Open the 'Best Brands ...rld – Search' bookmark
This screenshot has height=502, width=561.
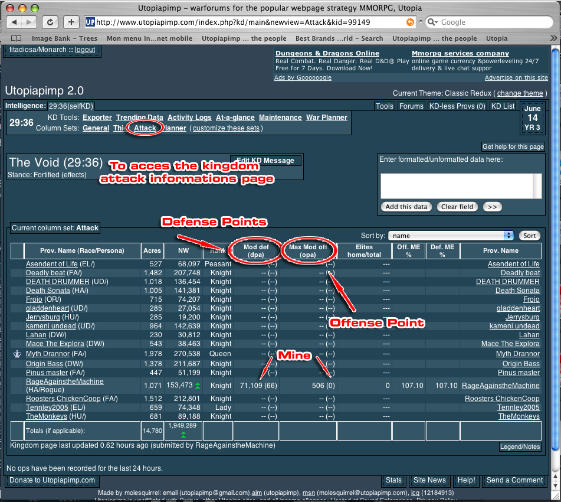(339, 38)
